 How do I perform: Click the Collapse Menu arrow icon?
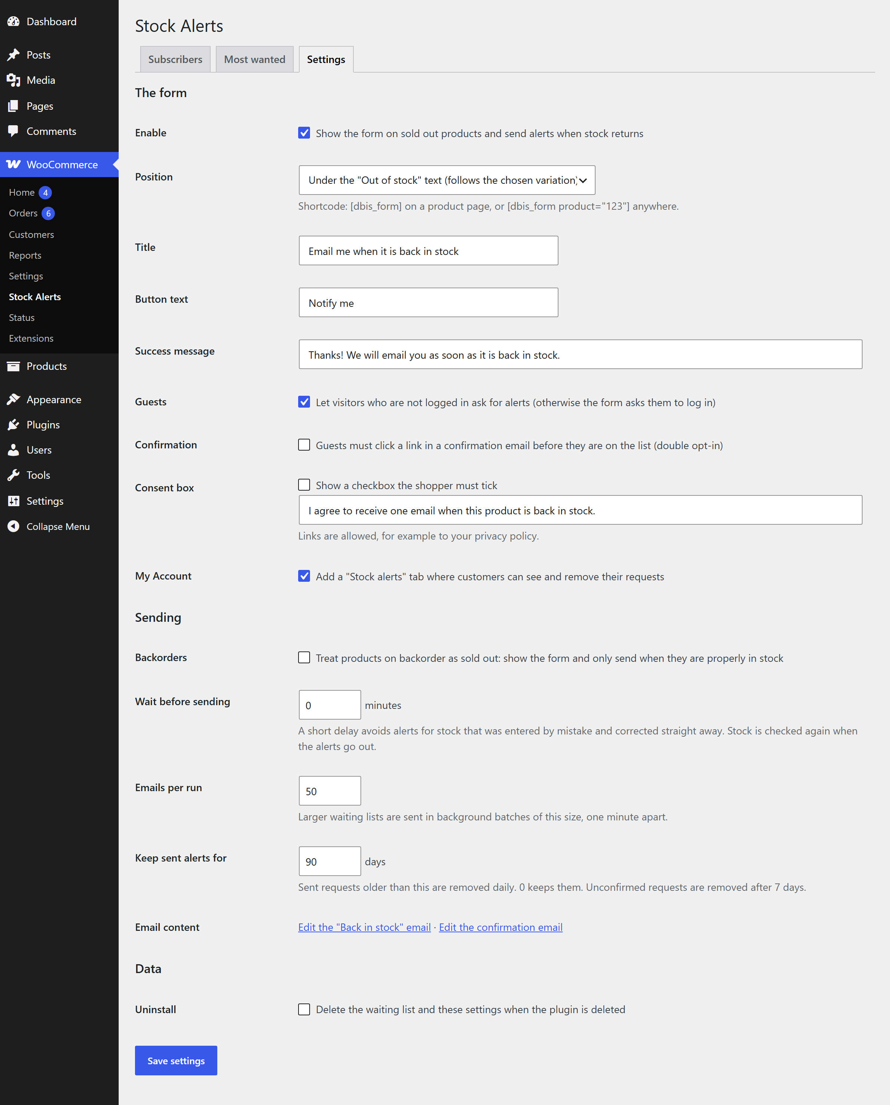click(13, 526)
